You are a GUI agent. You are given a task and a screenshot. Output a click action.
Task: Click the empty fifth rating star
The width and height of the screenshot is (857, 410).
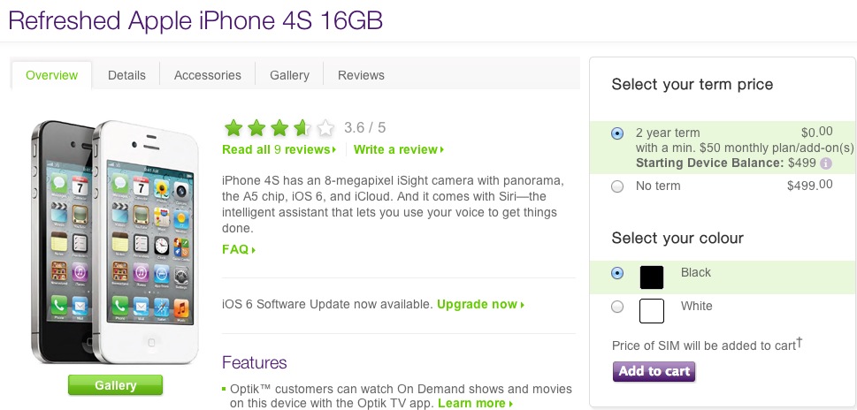point(325,128)
